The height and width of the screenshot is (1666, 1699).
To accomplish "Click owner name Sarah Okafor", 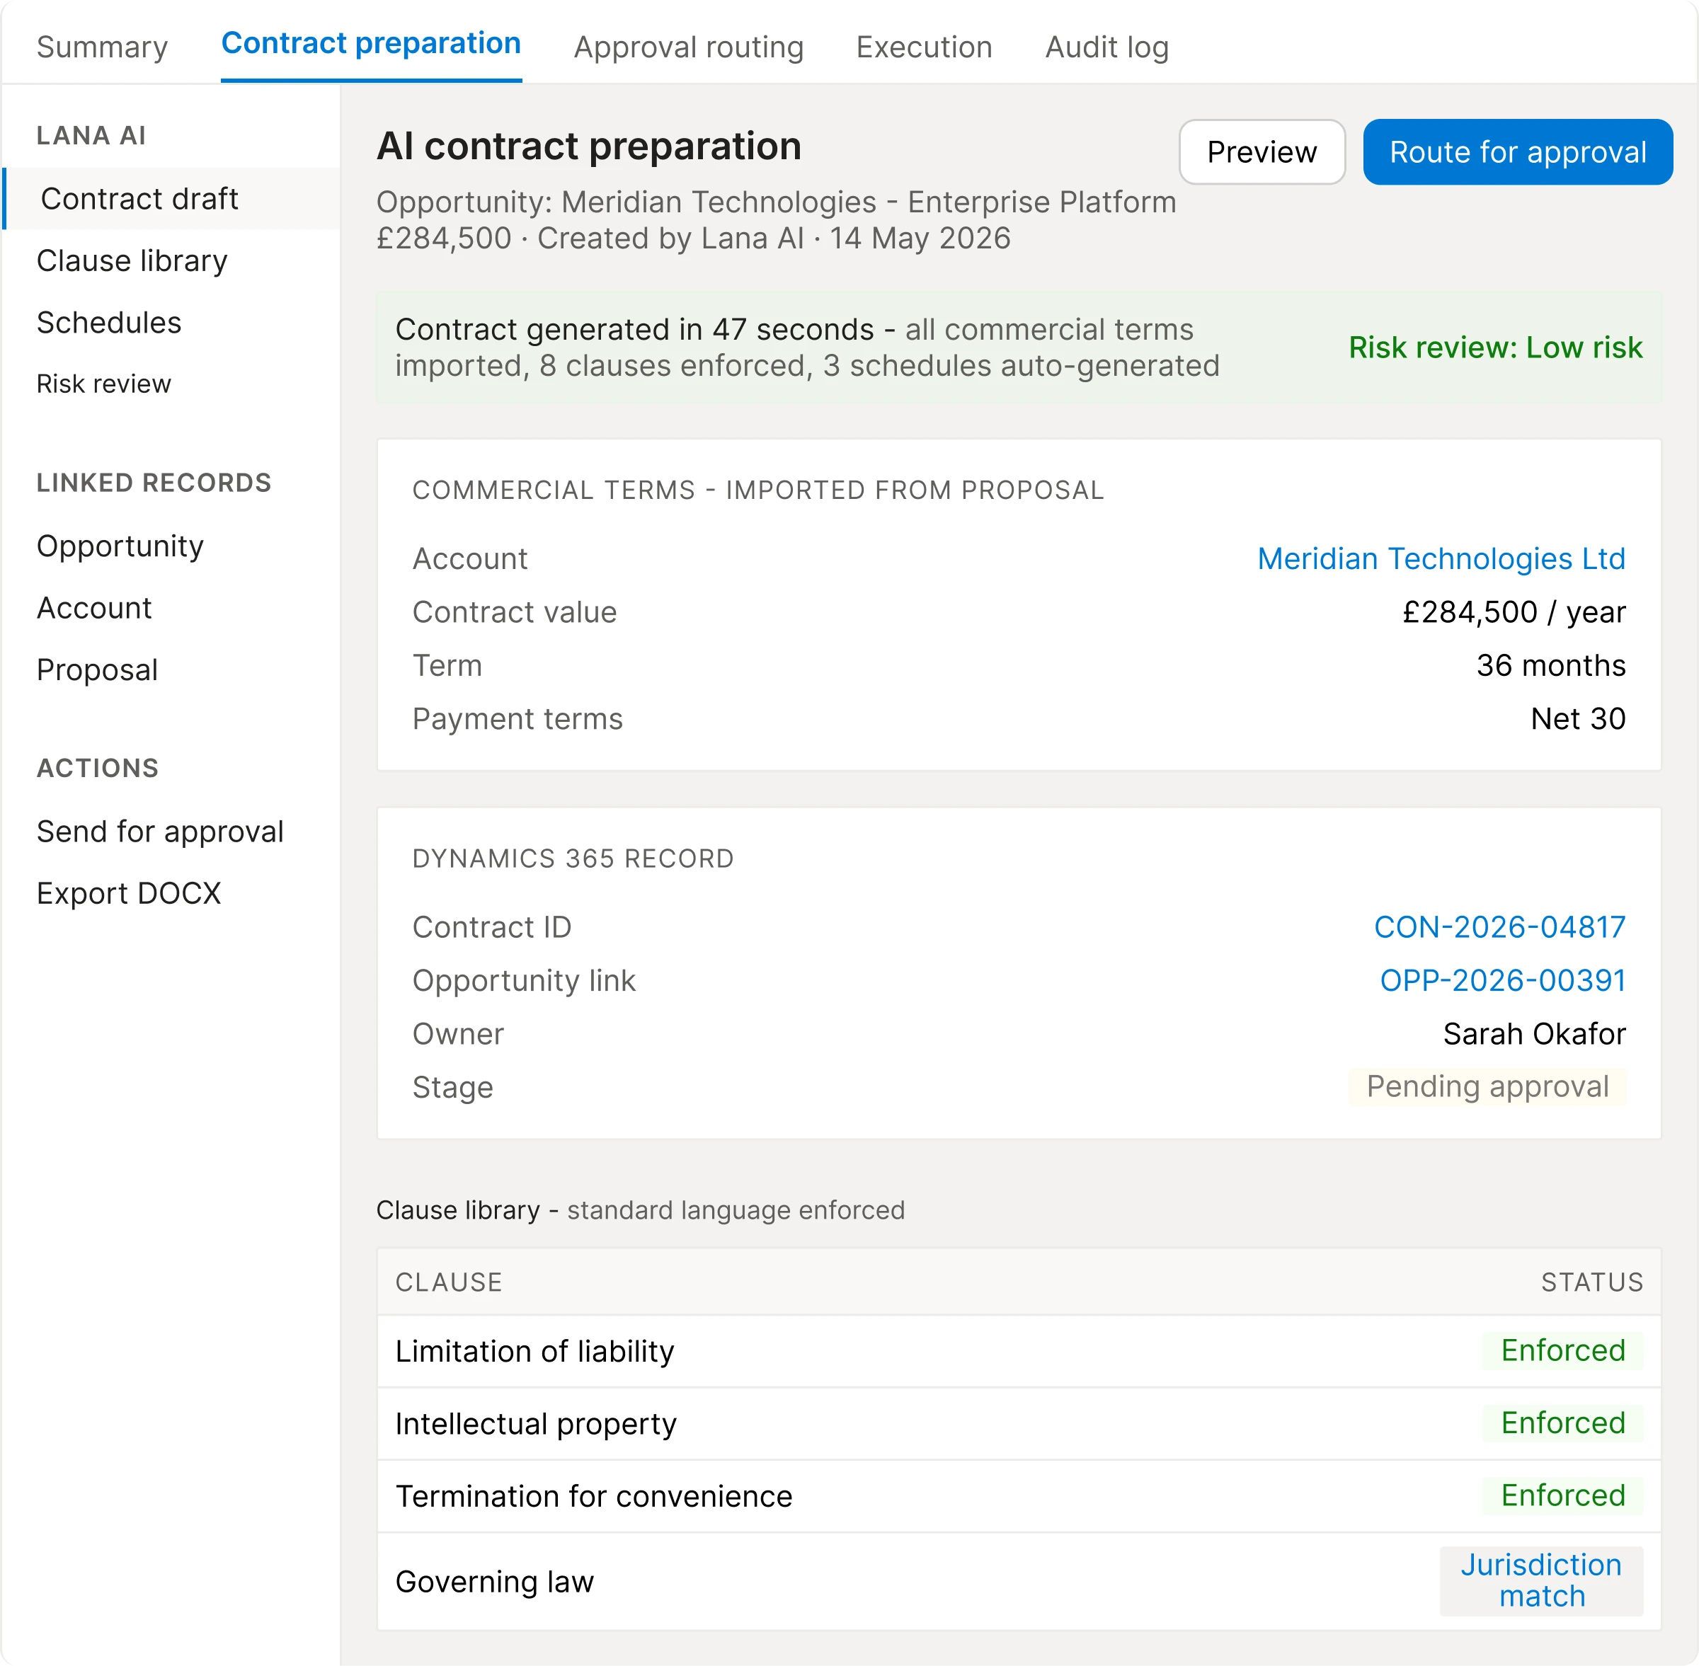I will point(1533,1034).
